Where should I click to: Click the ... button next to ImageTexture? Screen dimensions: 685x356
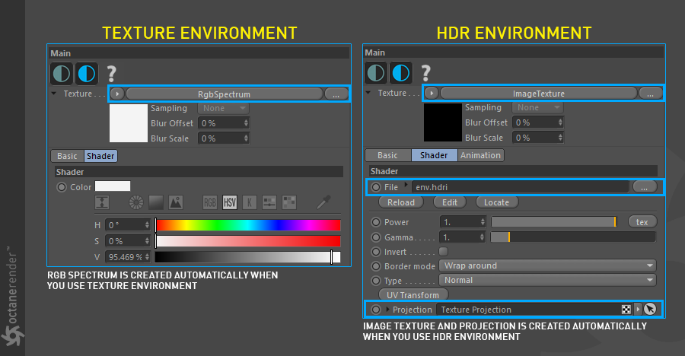[x=650, y=93]
